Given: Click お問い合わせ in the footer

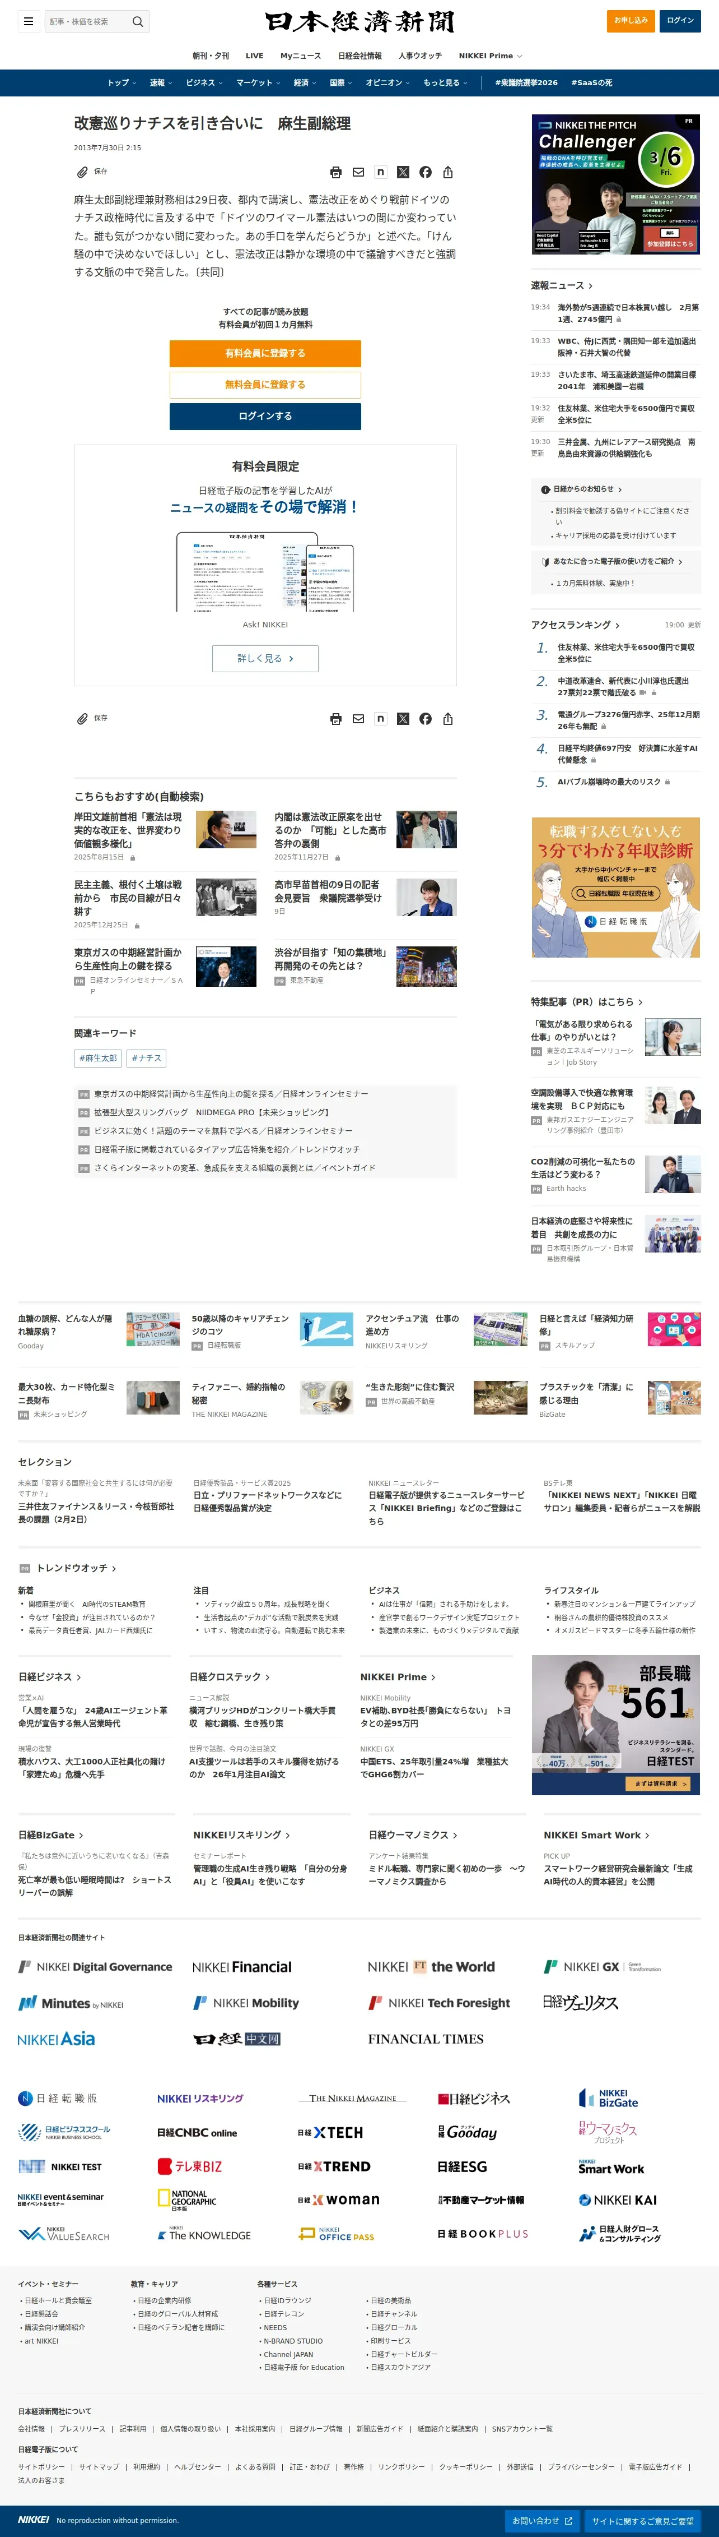Looking at the screenshot, I should 542,2520.
